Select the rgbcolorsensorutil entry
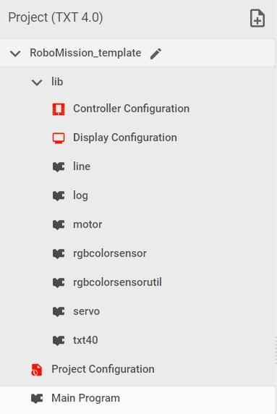277x414 pixels. (117, 282)
